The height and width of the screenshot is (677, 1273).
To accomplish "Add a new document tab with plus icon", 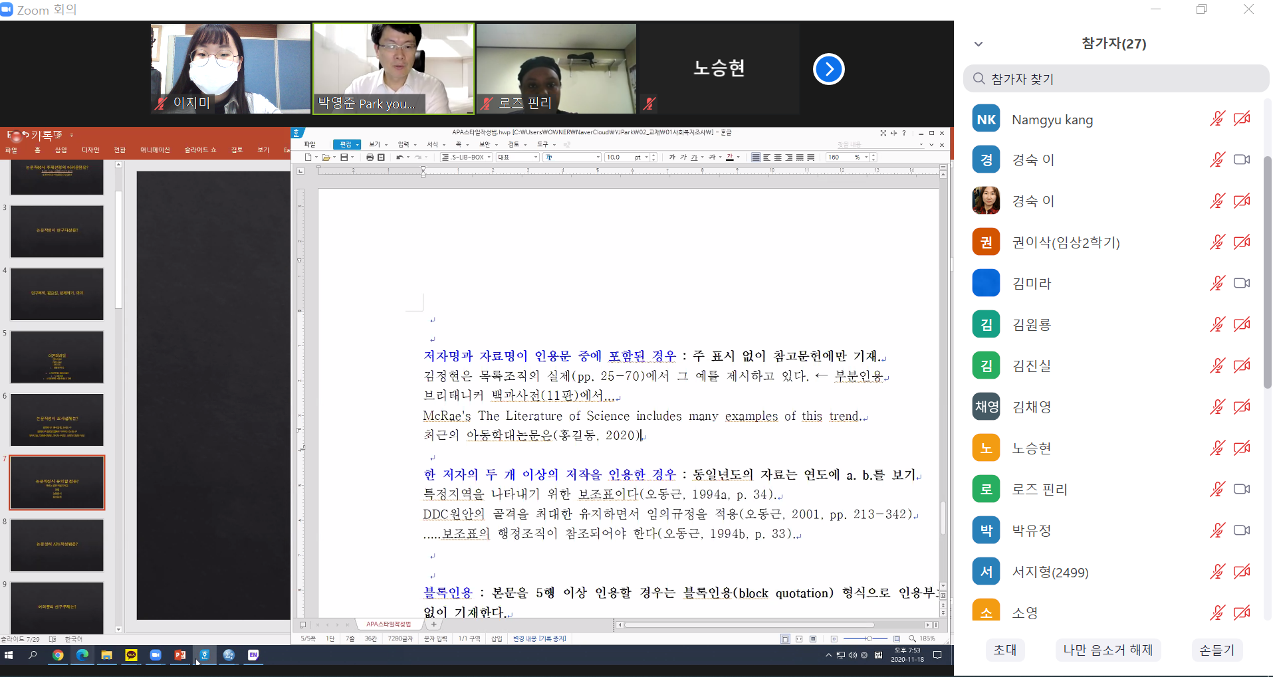I will click(x=434, y=625).
